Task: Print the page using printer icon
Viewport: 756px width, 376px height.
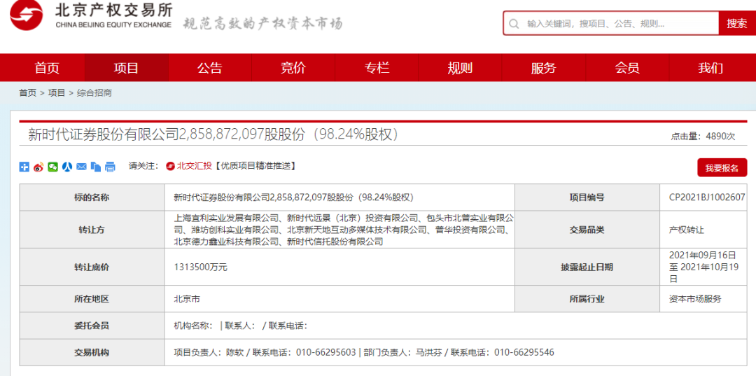Action: click(110, 167)
